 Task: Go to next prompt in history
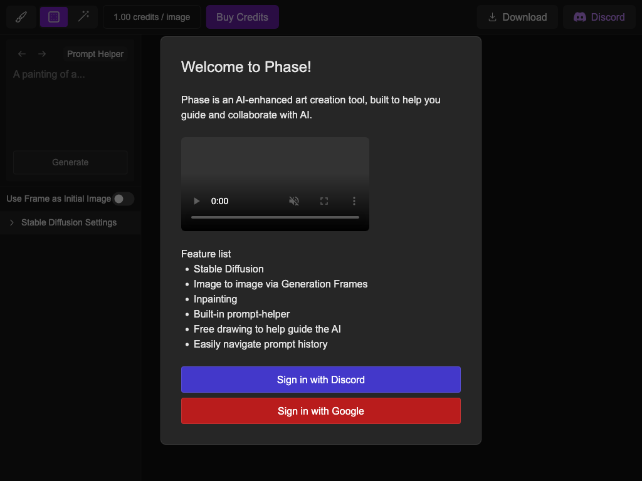[42, 54]
